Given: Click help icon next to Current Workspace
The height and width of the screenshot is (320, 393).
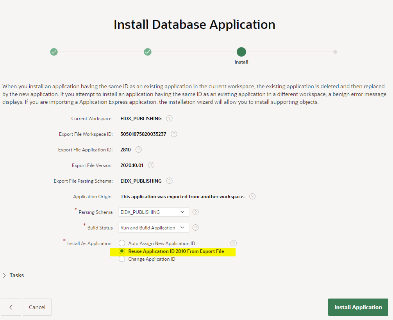Looking at the screenshot, I should coord(169,118).
